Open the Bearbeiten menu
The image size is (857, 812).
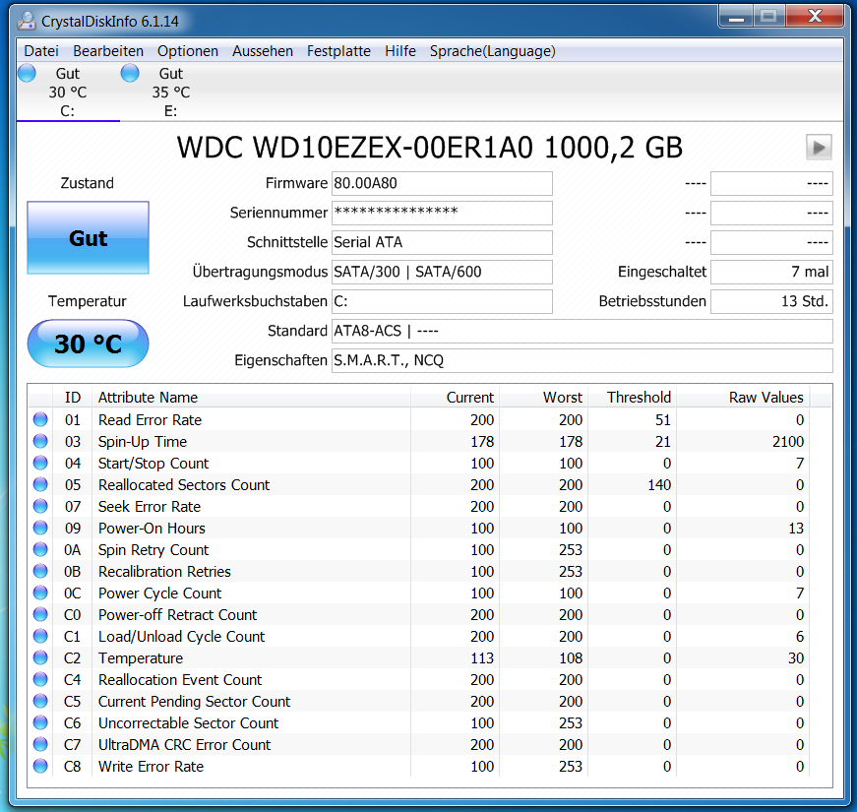coord(108,51)
